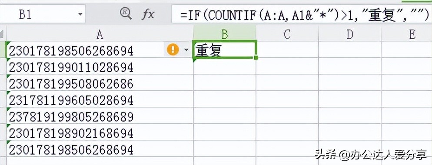Select cell B1 containing 重复
Screen dimensions: 432x165
[225, 49]
